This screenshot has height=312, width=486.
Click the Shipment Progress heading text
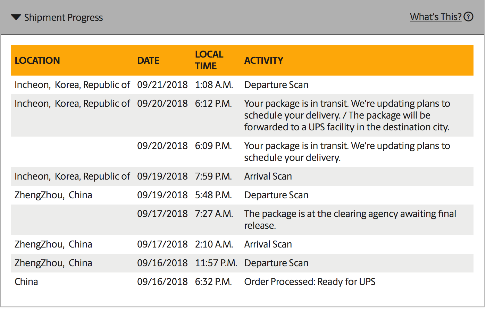(64, 18)
